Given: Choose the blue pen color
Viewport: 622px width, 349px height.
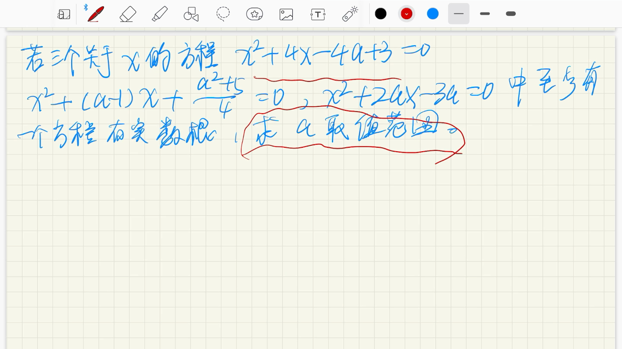Looking at the screenshot, I should tap(433, 14).
